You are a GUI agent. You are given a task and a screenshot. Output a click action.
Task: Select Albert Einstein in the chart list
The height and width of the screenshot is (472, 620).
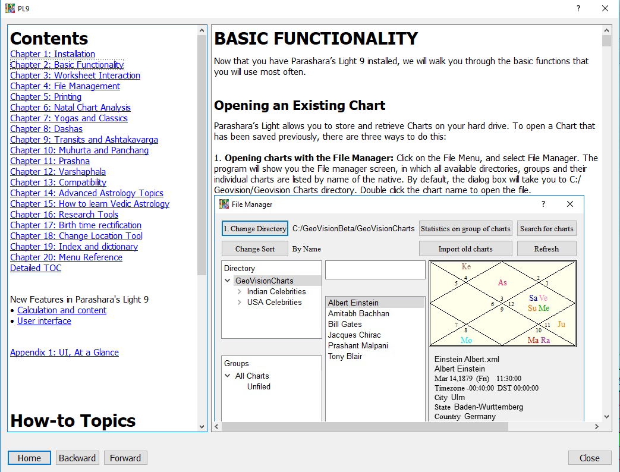375,303
